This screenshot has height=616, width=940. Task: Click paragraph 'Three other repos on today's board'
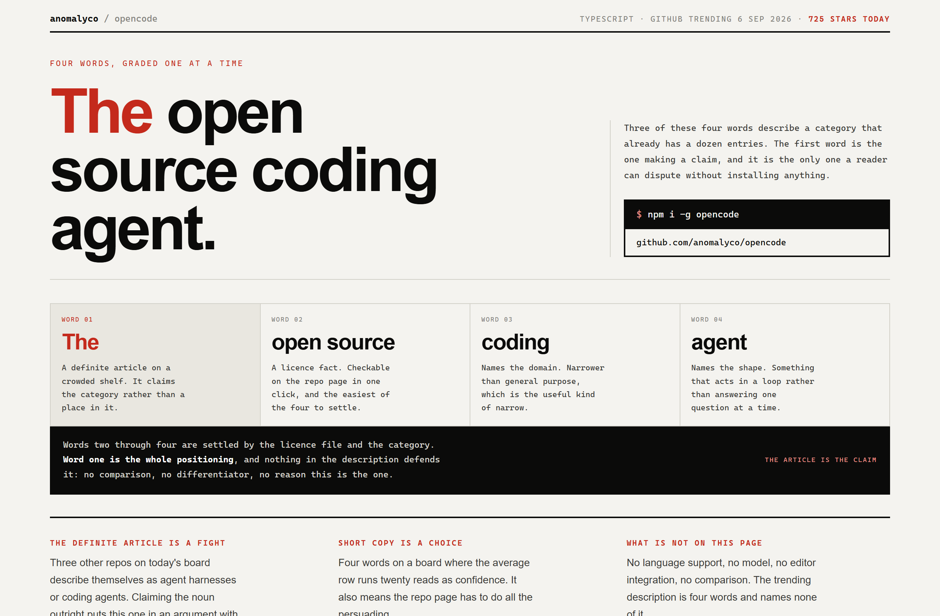(144, 586)
